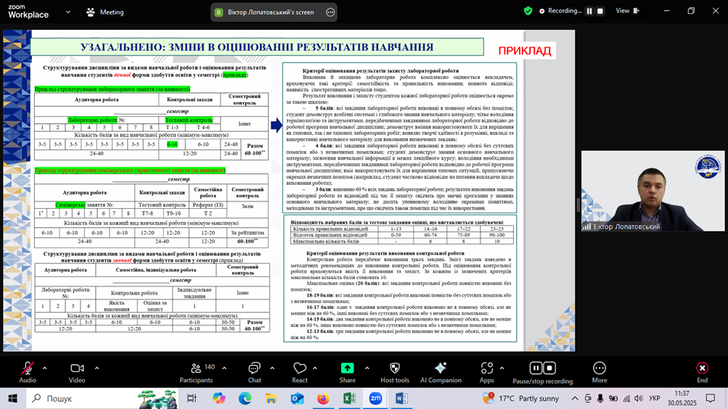Launch Copilot from taskbar
Image resolution: width=728 pixels, height=409 pixels.
coord(218,398)
